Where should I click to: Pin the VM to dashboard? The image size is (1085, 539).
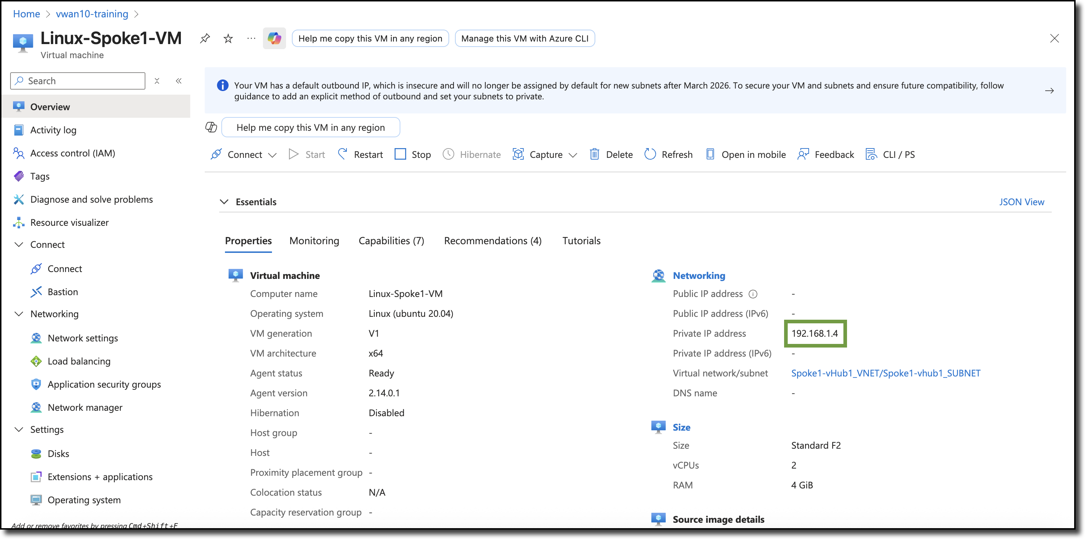point(205,38)
